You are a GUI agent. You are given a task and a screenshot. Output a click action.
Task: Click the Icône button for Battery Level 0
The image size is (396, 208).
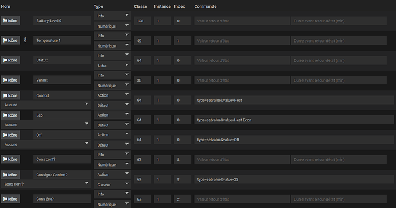pos(10,21)
